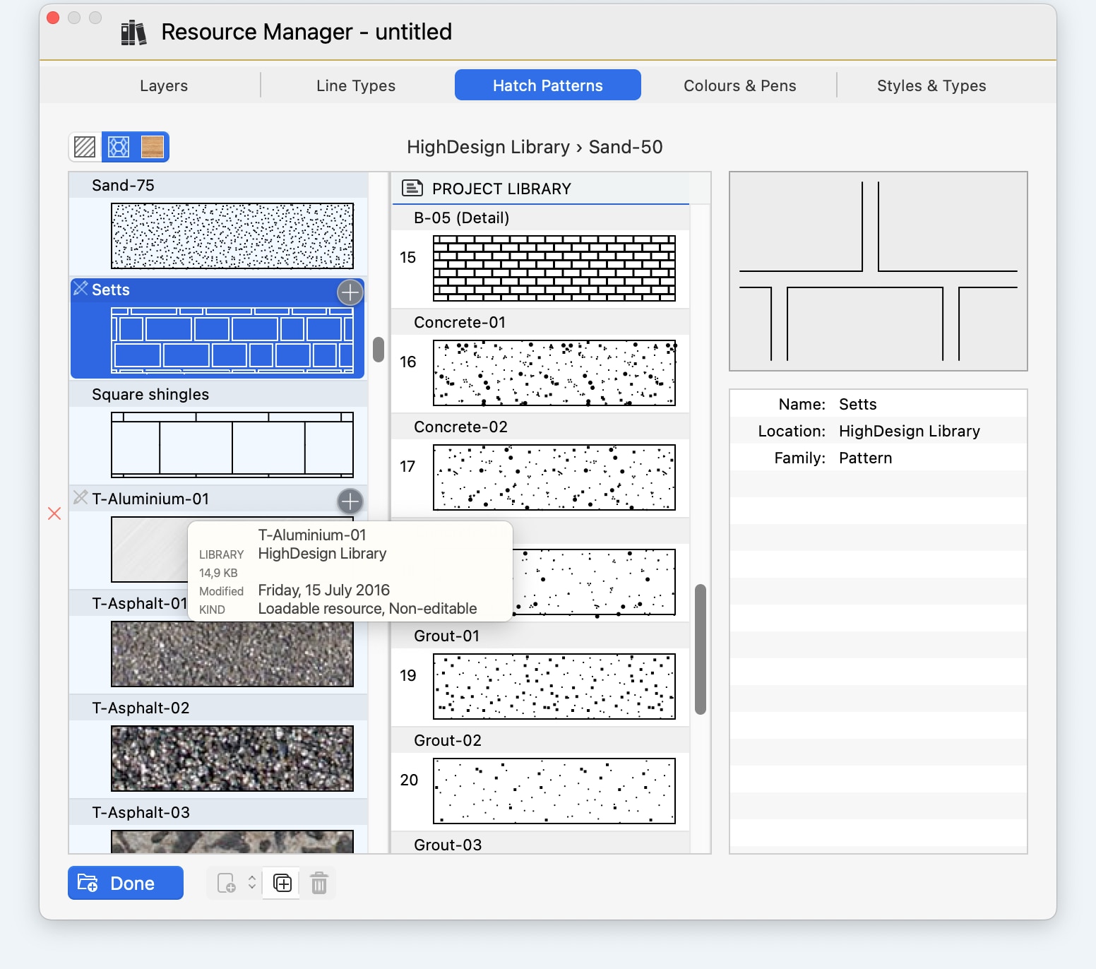Open the Colours & Pens tab

point(739,85)
